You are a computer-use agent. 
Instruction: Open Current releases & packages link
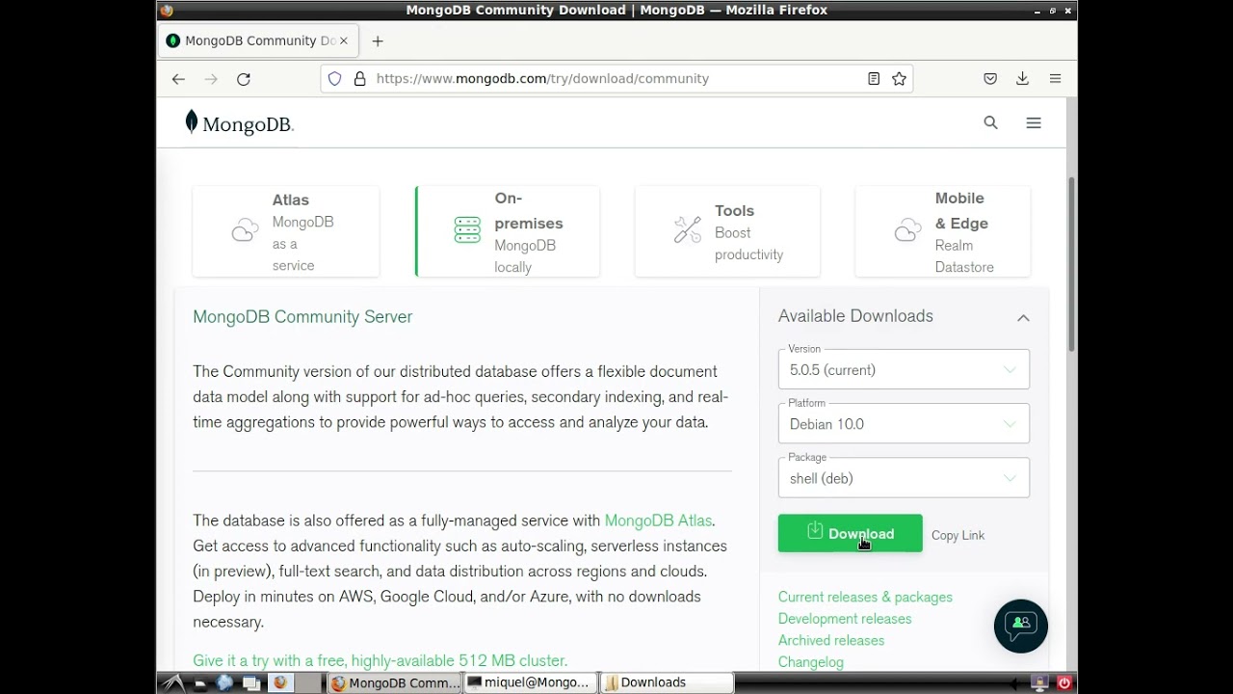(x=865, y=598)
